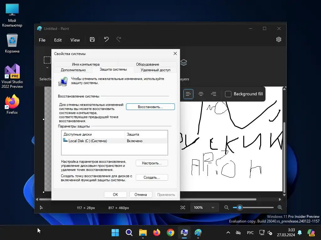Image resolution: width=321 pixels, height=240 pixels.
Task: Click the taskbar clock showing 3:33
Action: pyautogui.click(x=286, y=232)
